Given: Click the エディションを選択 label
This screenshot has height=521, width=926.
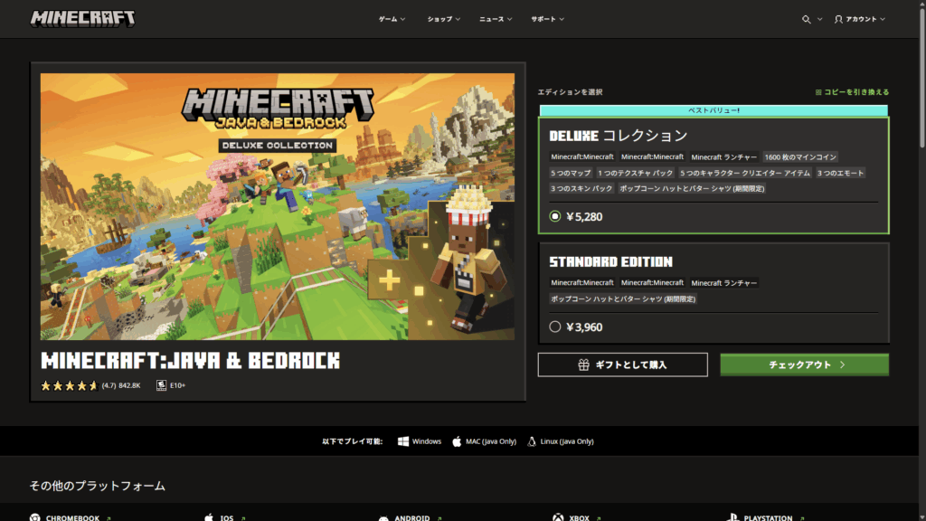Looking at the screenshot, I should 570,92.
